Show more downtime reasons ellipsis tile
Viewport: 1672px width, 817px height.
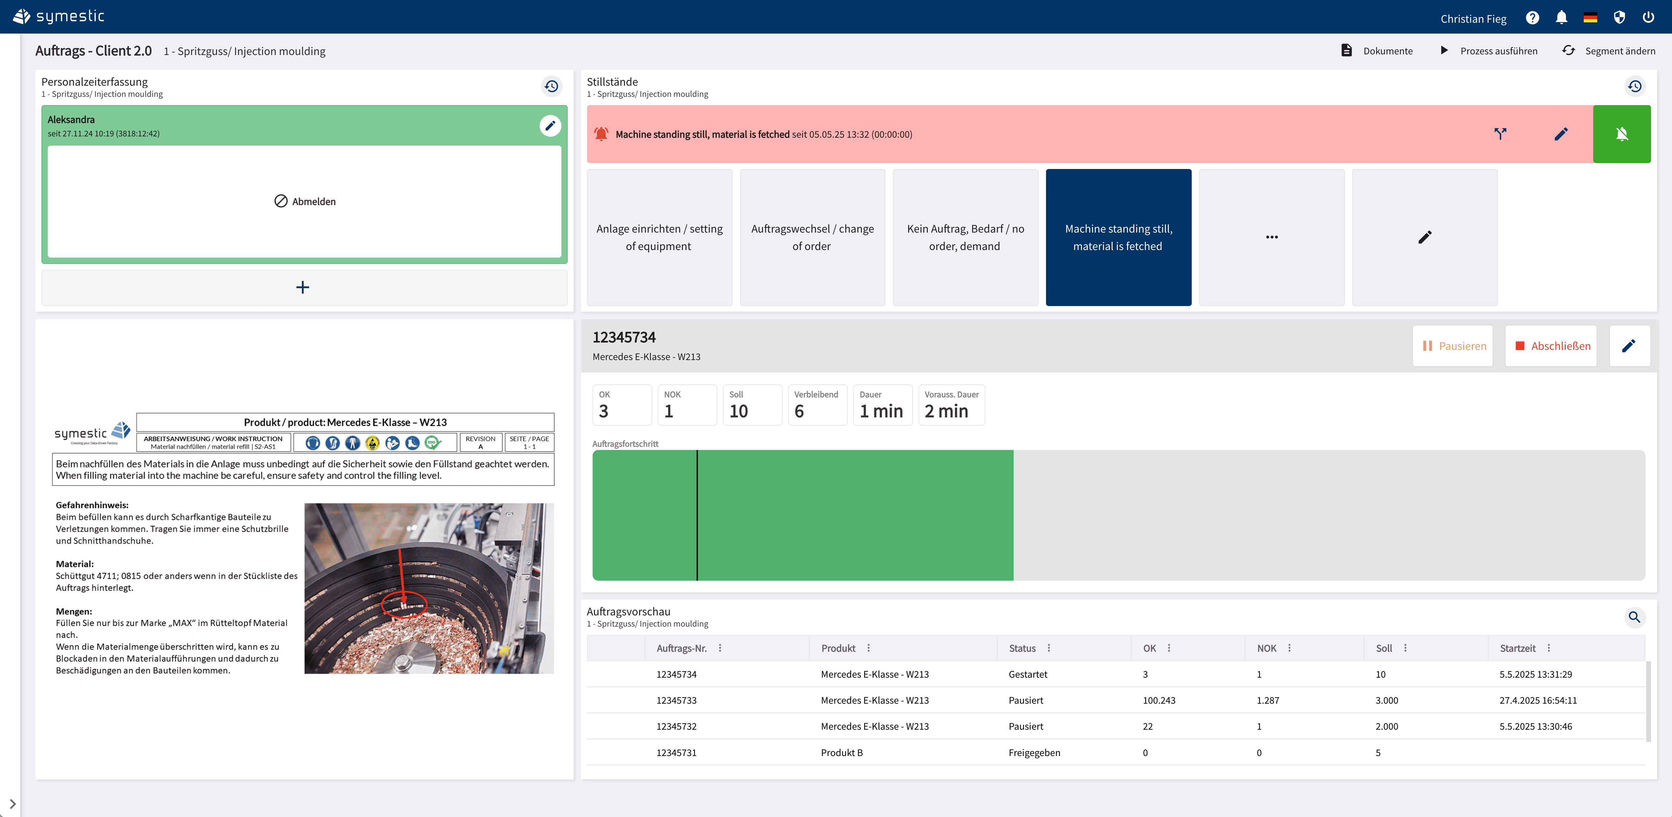coord(1272,237)
